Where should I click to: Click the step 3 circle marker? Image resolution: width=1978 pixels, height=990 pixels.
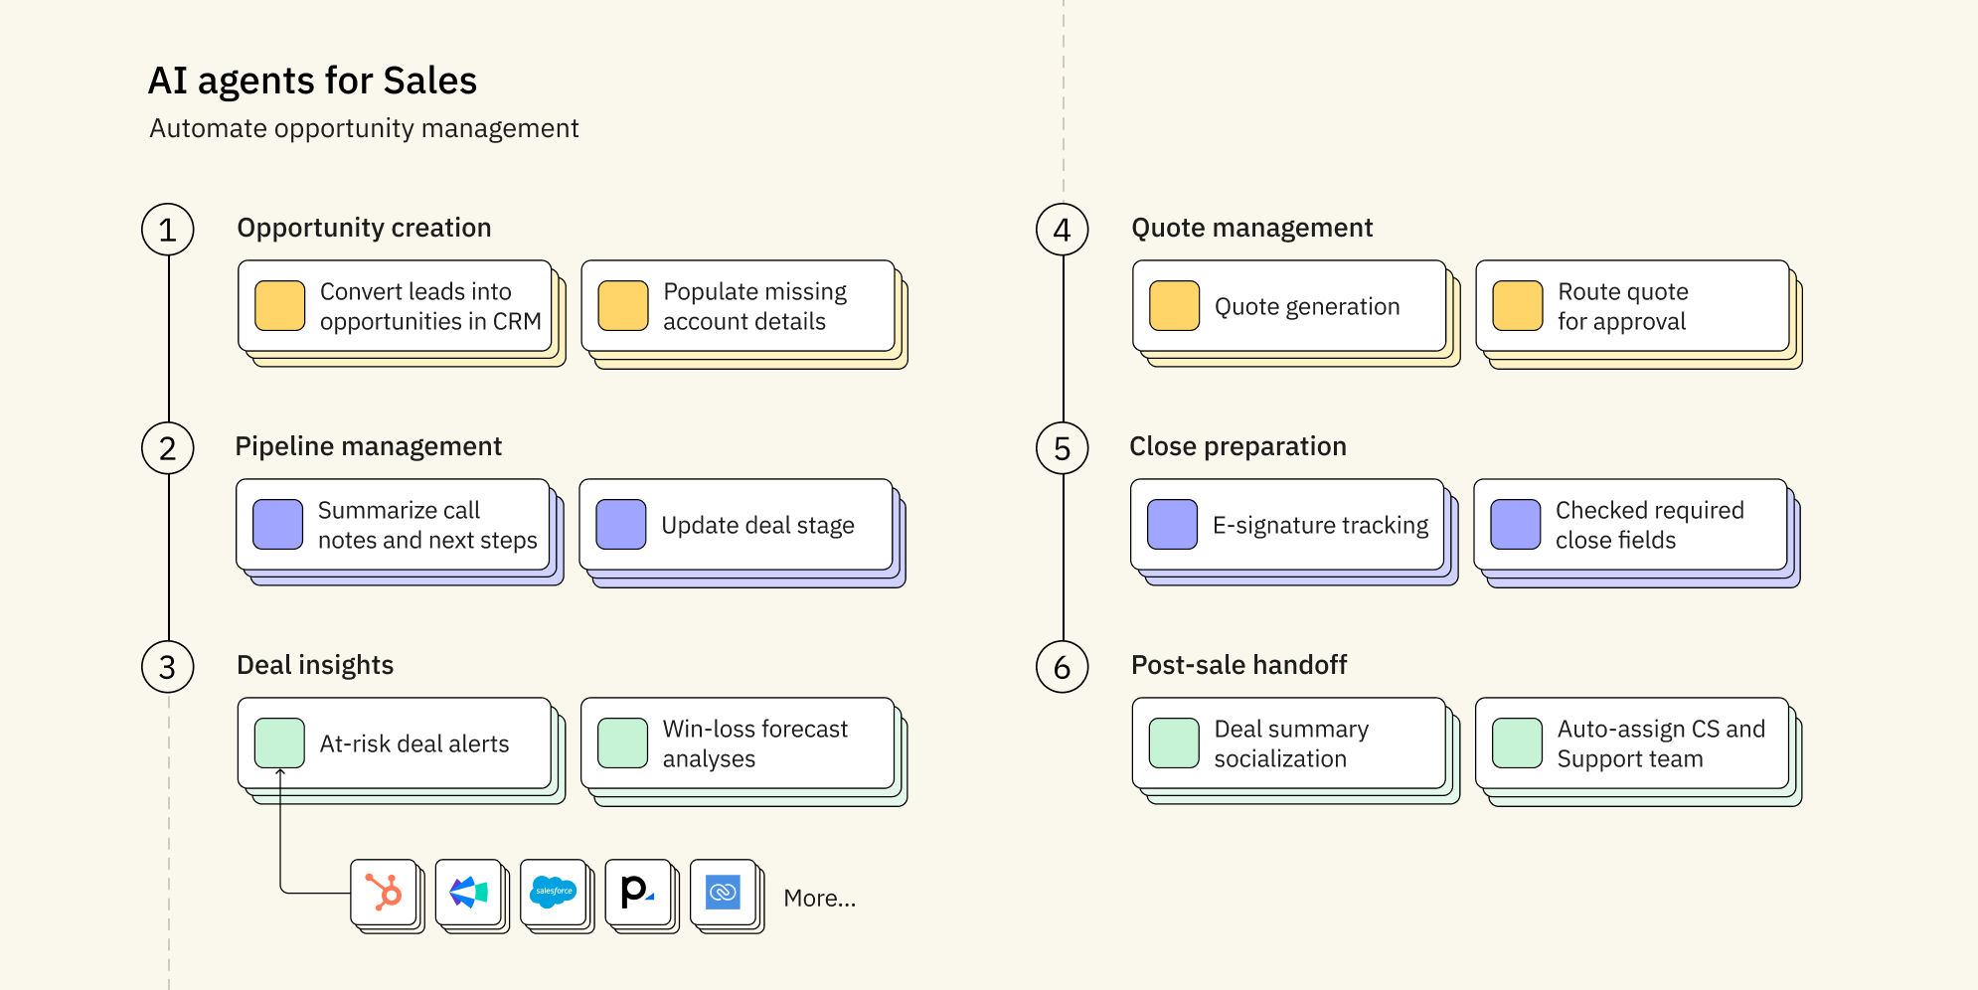(x=167, y=667)
